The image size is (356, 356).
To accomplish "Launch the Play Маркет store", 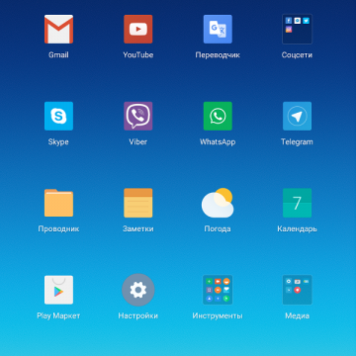I will click(58, 290).
